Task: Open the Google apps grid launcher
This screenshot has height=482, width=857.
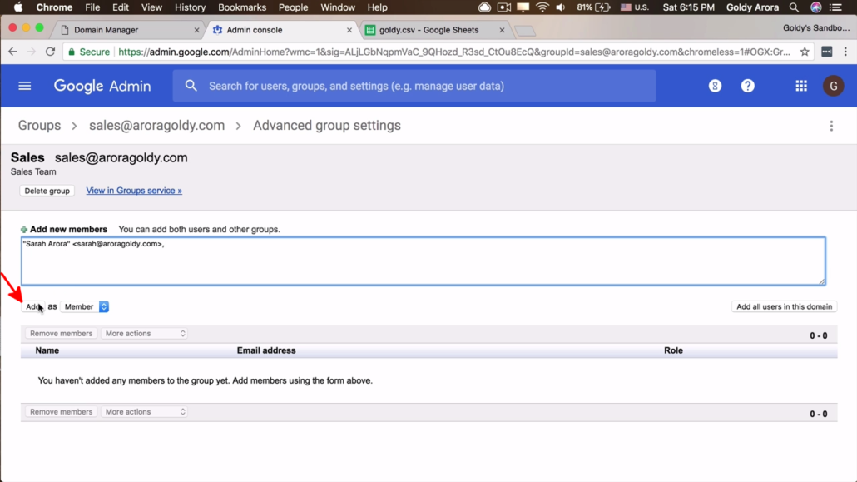Action: [x=801, y=86]
